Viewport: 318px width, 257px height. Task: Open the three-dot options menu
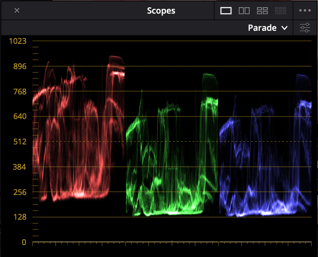305,11
